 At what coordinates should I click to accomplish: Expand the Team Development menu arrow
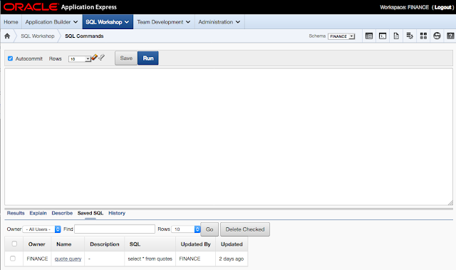188,22
